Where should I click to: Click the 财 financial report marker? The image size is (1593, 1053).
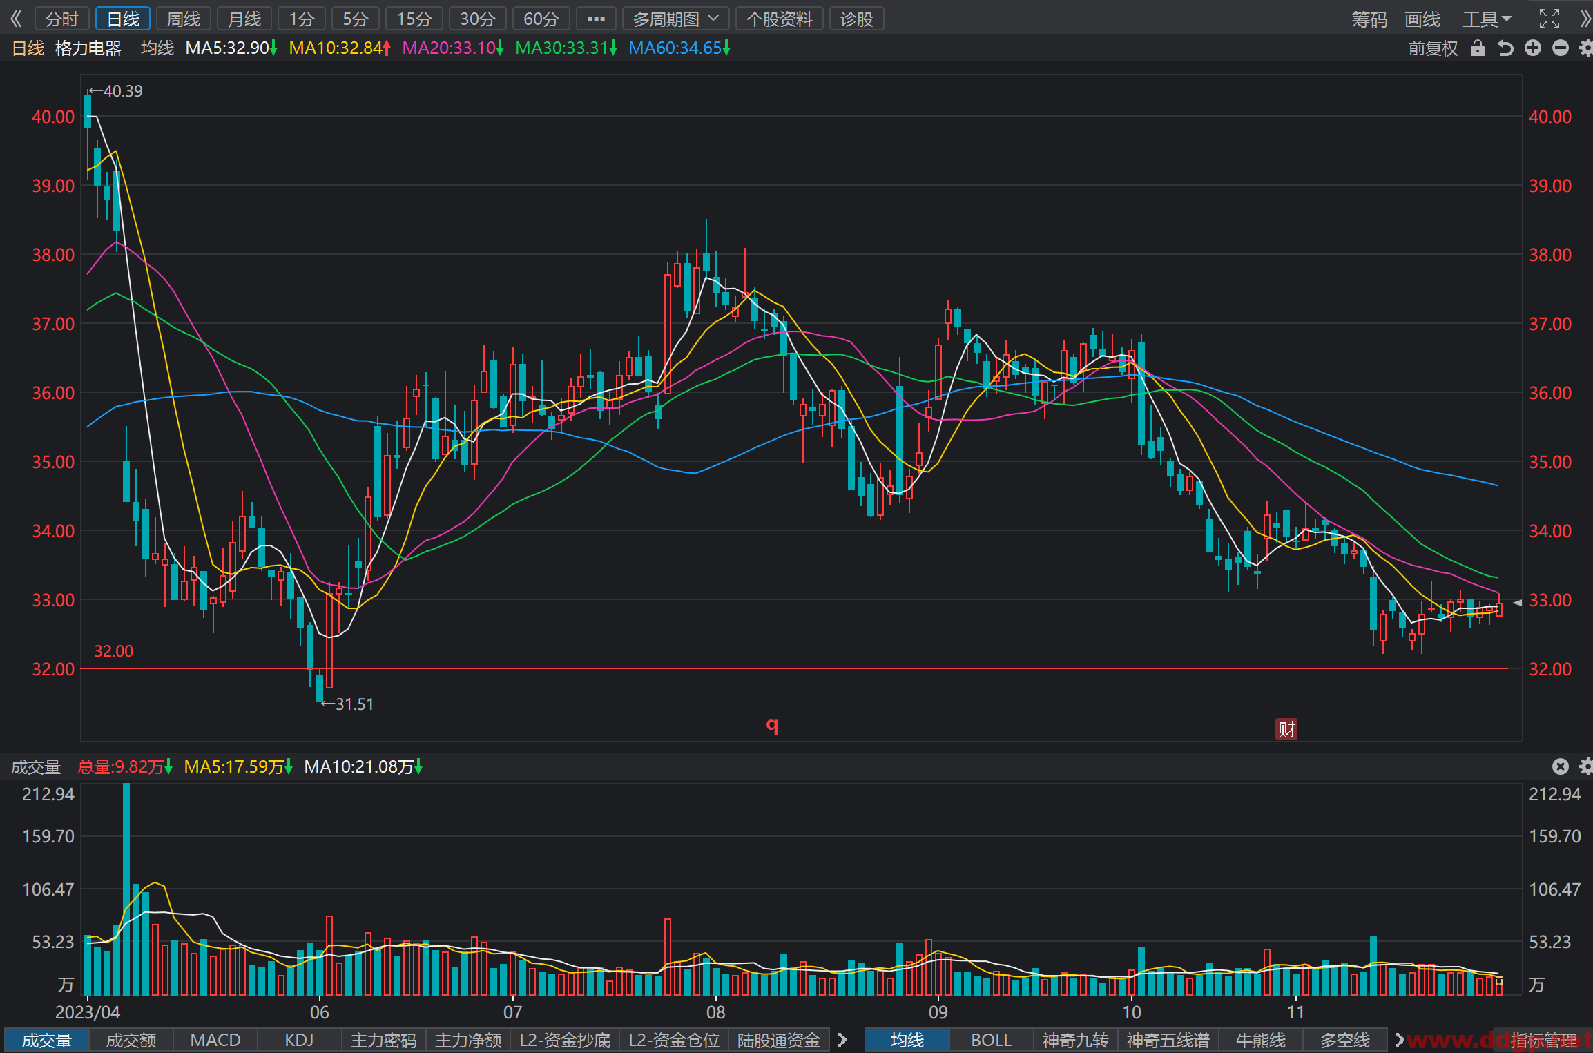1286,728
